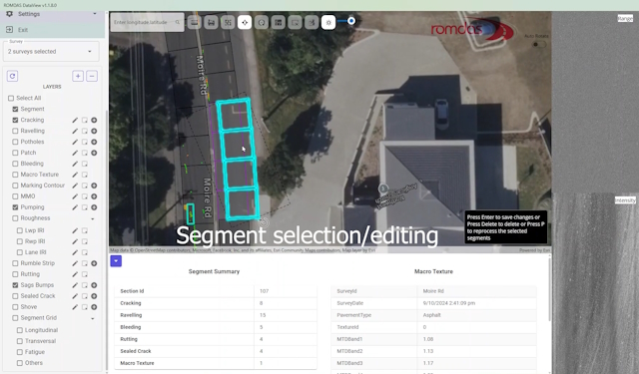The image size is (639, 374).
Task: Click the selected cyan segment on map
Action: point(239,161)
